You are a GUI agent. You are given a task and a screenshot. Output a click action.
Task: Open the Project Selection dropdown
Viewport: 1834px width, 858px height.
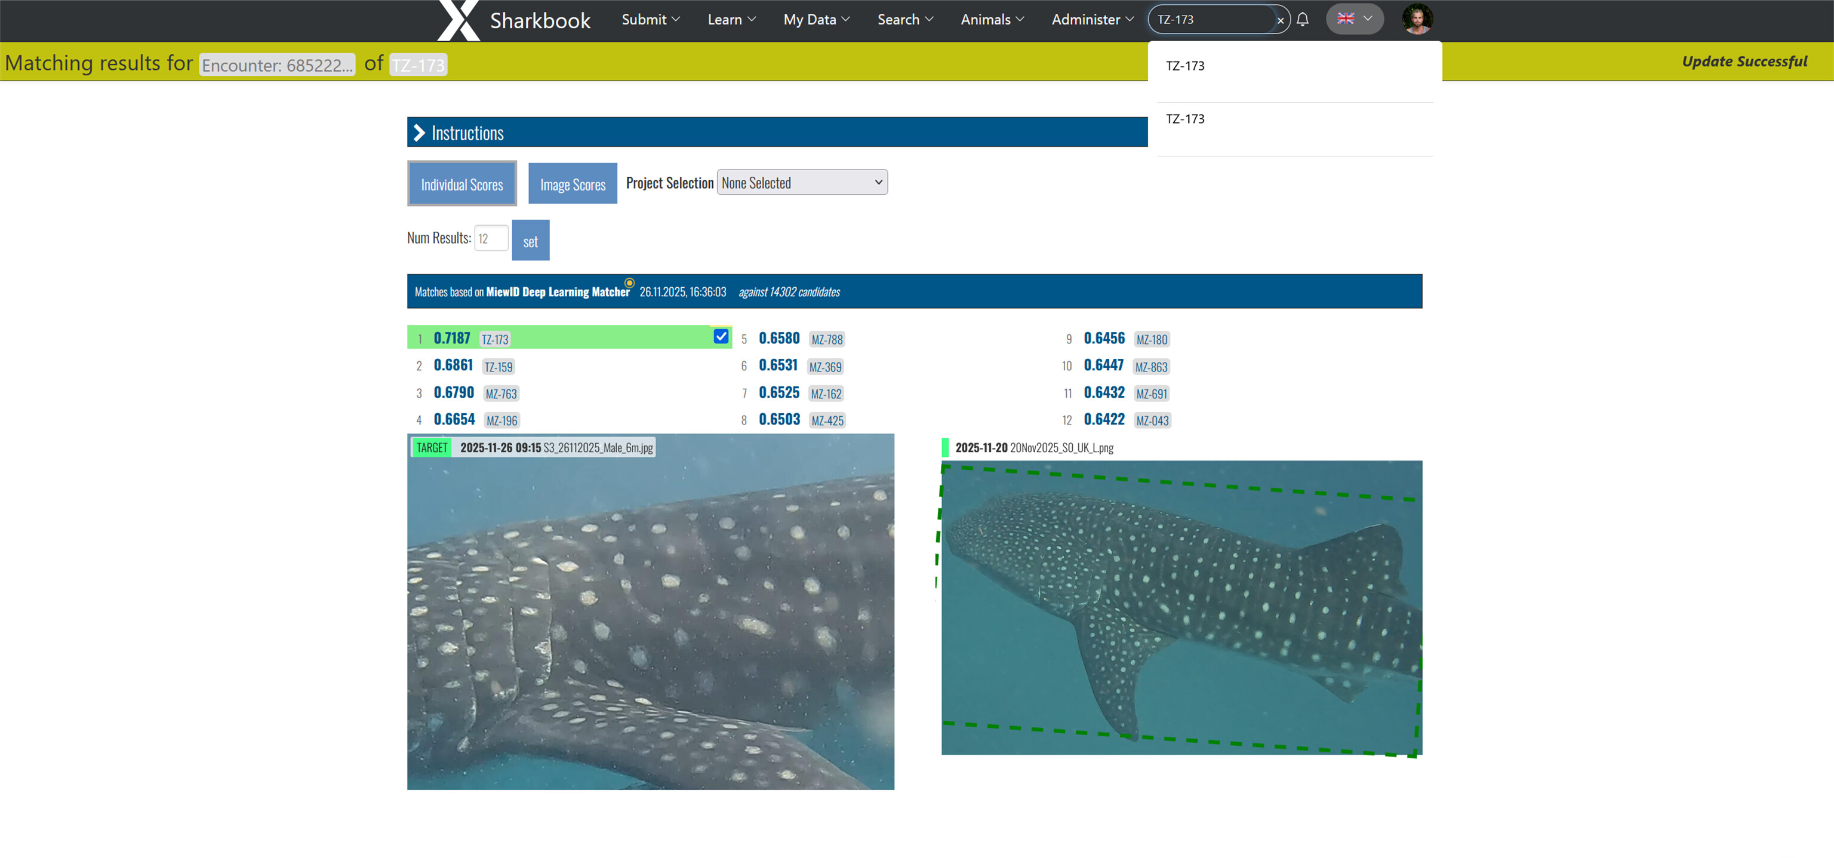pyautogui.click(x=801, y=182)
